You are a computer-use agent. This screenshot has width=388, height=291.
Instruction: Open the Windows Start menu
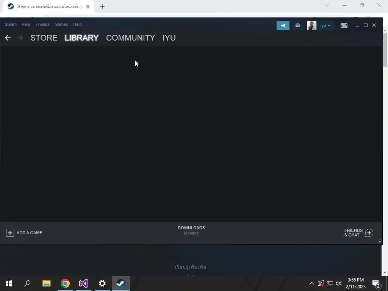9,283
